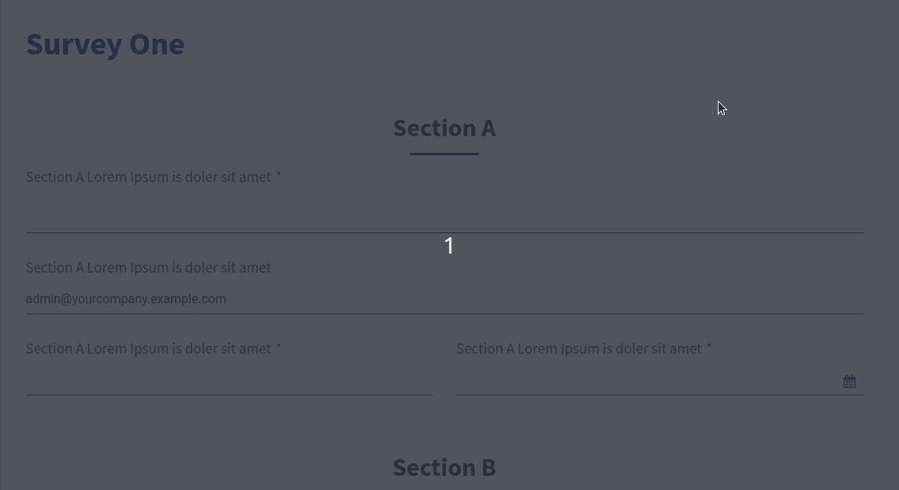
Task: Open the calendar date picker icon
Action: [849, 382]
